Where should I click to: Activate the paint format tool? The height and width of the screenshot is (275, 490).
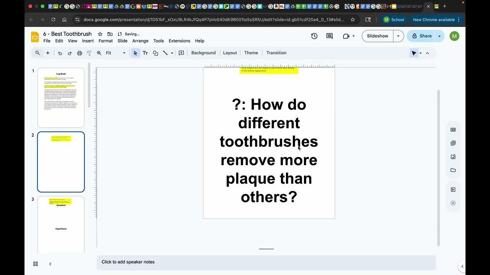89,53
